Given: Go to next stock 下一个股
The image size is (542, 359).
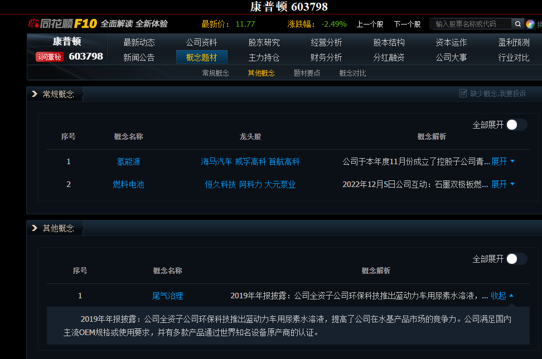Looking at the screenshot, I should pos(407,24).
